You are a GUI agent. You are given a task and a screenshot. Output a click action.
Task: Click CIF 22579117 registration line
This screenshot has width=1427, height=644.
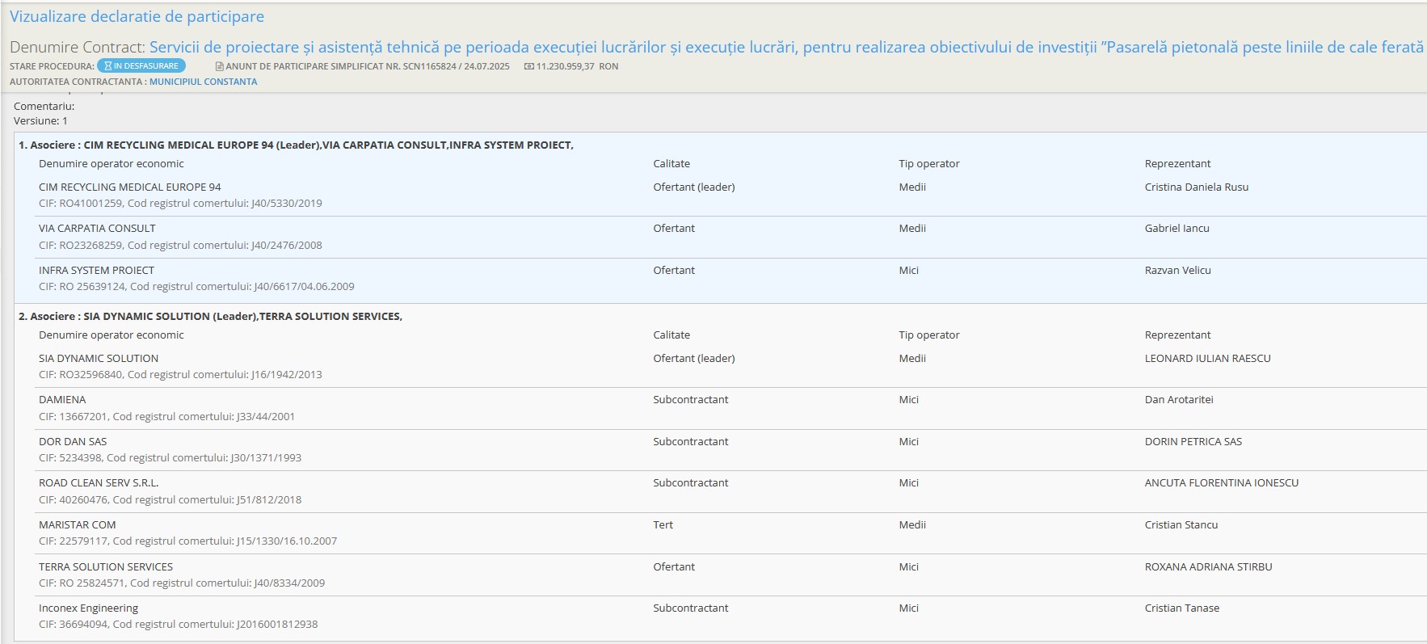(x=187, y=541)
